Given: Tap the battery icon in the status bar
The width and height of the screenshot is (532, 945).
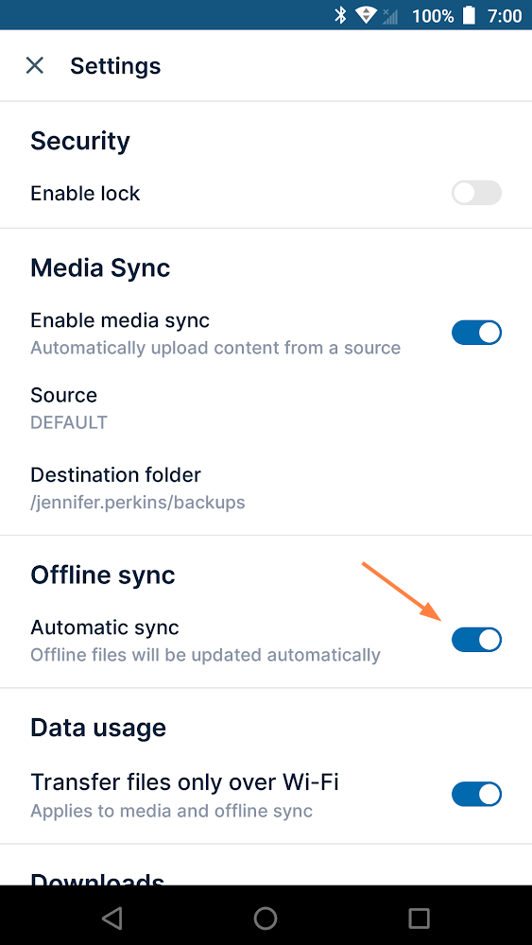Looking at the screenshot, I should point(469,15).
